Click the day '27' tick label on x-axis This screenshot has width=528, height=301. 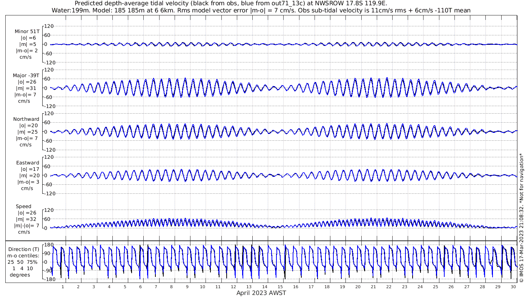pyautogui.click(x=467, y=287)
